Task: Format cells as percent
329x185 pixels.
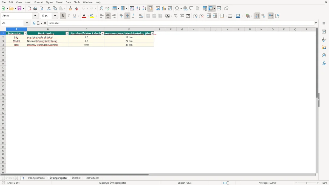Action: coord(176,16)
